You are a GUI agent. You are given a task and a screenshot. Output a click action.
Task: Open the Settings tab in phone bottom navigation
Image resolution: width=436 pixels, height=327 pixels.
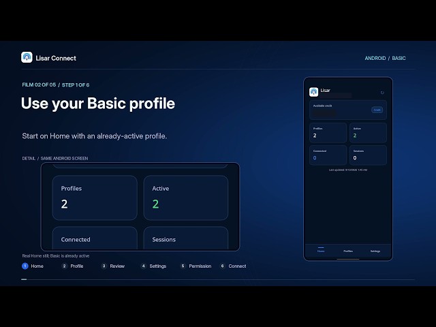coord(375,251)
